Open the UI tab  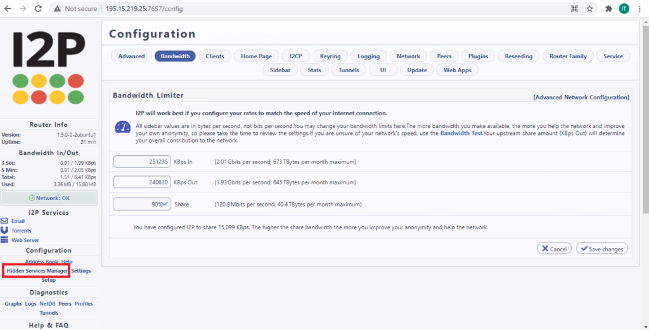click(x=383, y=70)
